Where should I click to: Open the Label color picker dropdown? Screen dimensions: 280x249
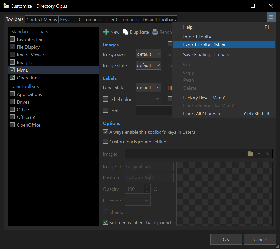148,99
